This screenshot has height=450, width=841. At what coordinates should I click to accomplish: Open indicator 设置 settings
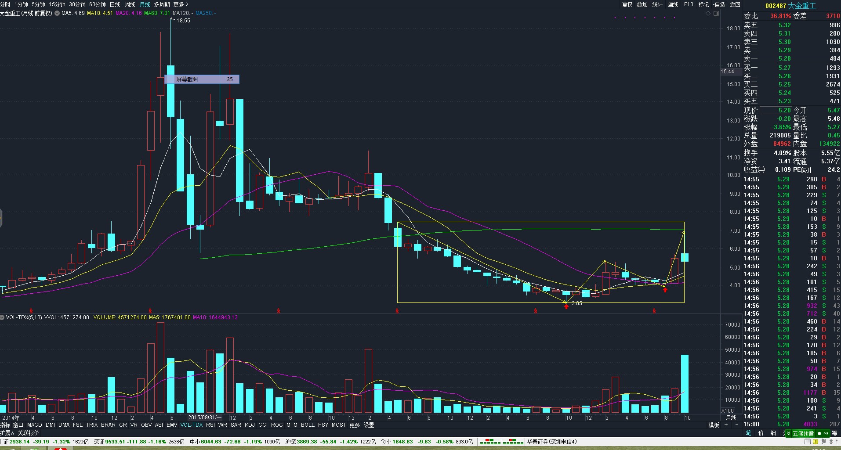point(369,425)
